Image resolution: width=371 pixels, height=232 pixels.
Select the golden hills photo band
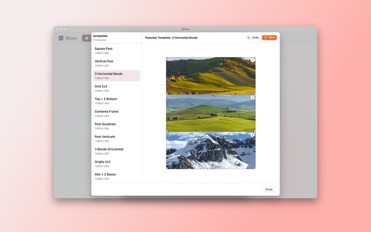click(211, 76)
